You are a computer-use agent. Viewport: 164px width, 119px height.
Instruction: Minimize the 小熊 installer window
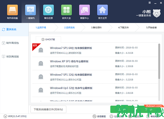click(x=155, y=3)
